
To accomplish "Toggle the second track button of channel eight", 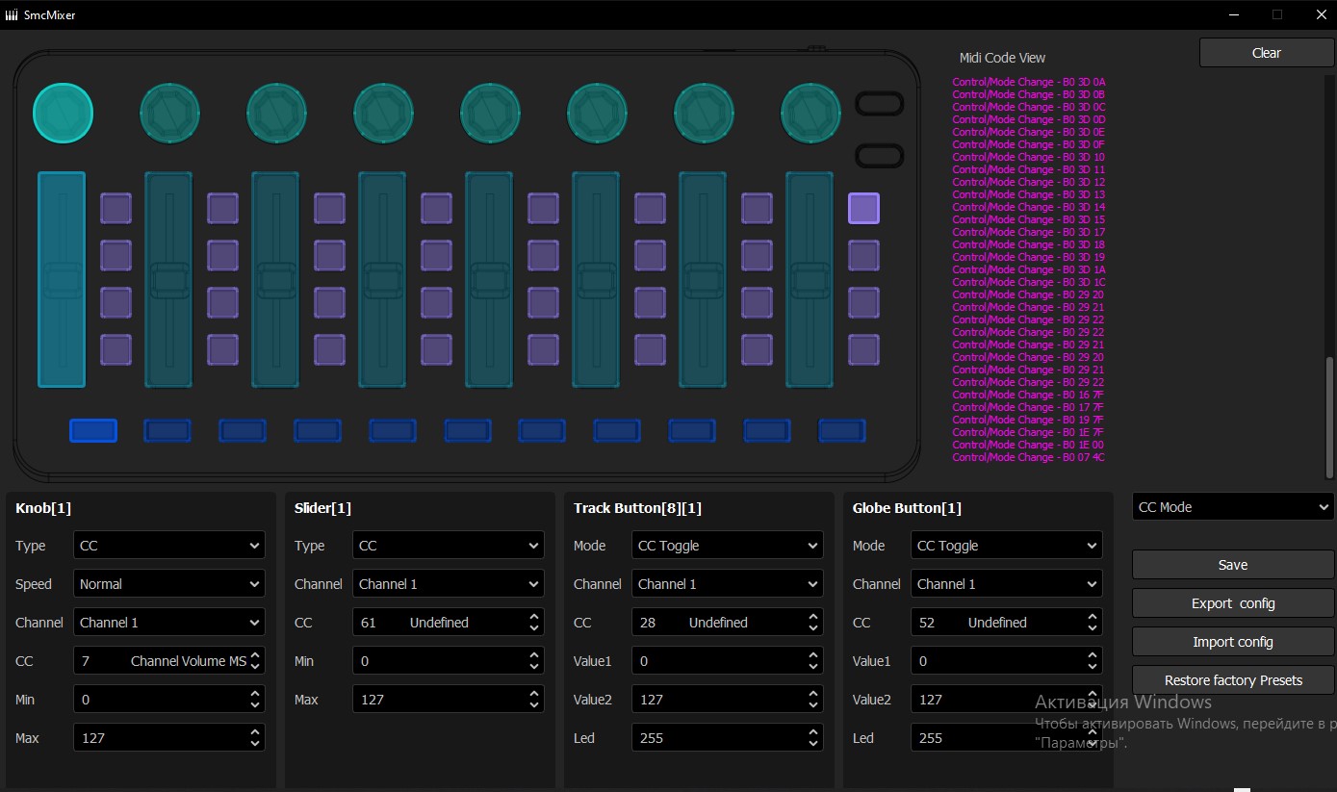I will click(x=863, y=255).
